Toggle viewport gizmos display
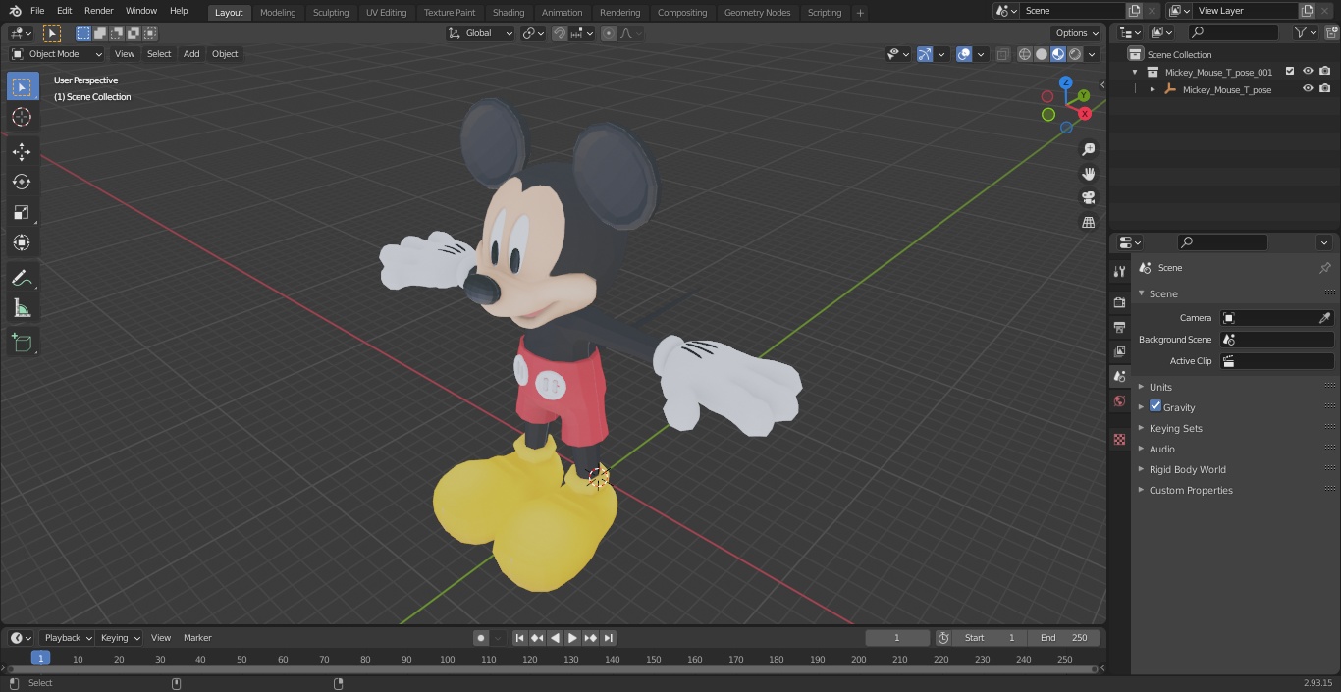1341x692 pixels. click(x=925, y=54)
